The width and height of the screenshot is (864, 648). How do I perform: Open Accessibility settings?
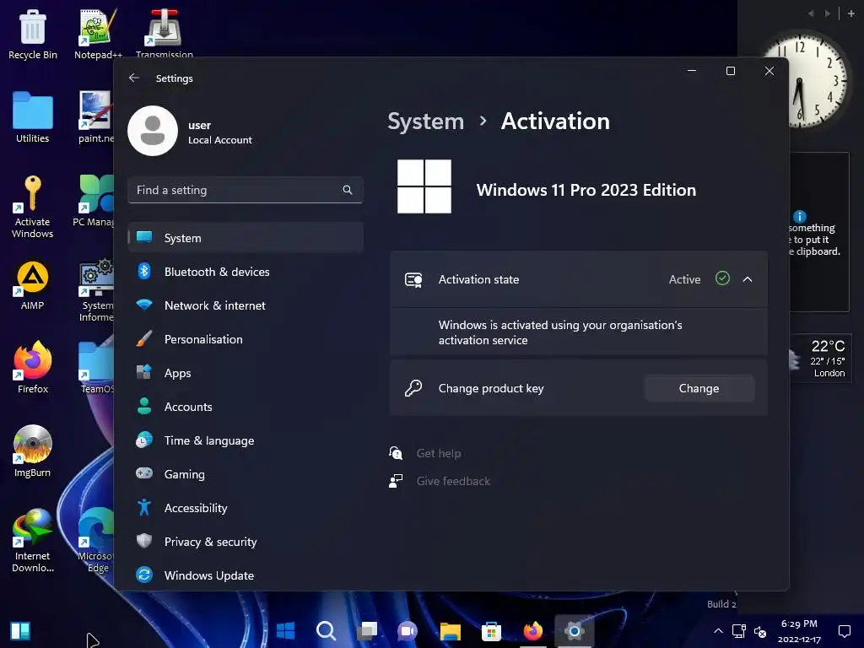pos(246,508)
